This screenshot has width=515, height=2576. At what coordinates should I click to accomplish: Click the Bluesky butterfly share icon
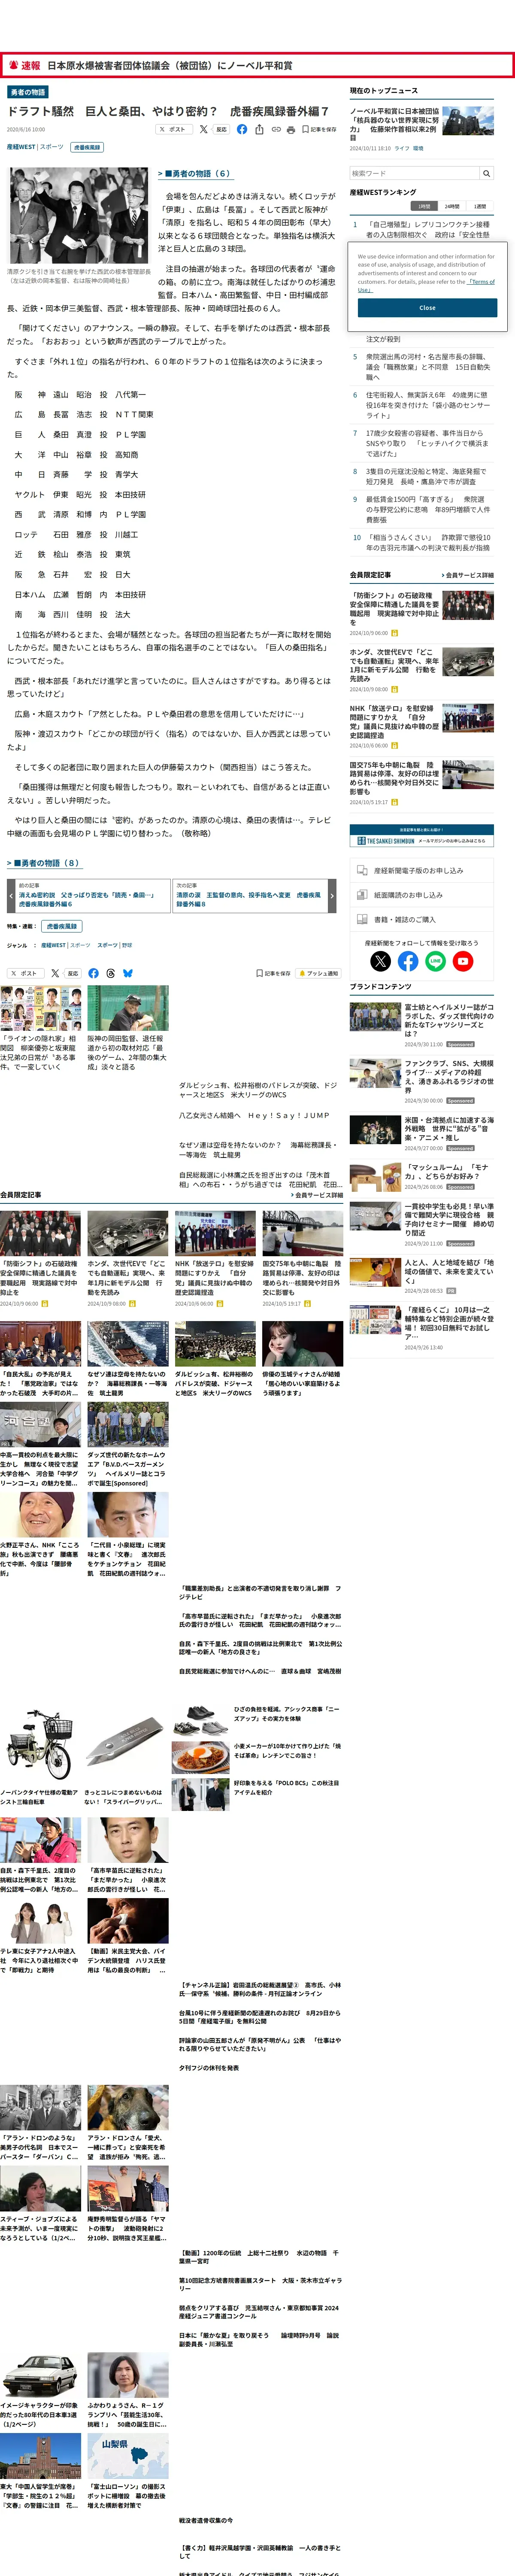point(127,973)
